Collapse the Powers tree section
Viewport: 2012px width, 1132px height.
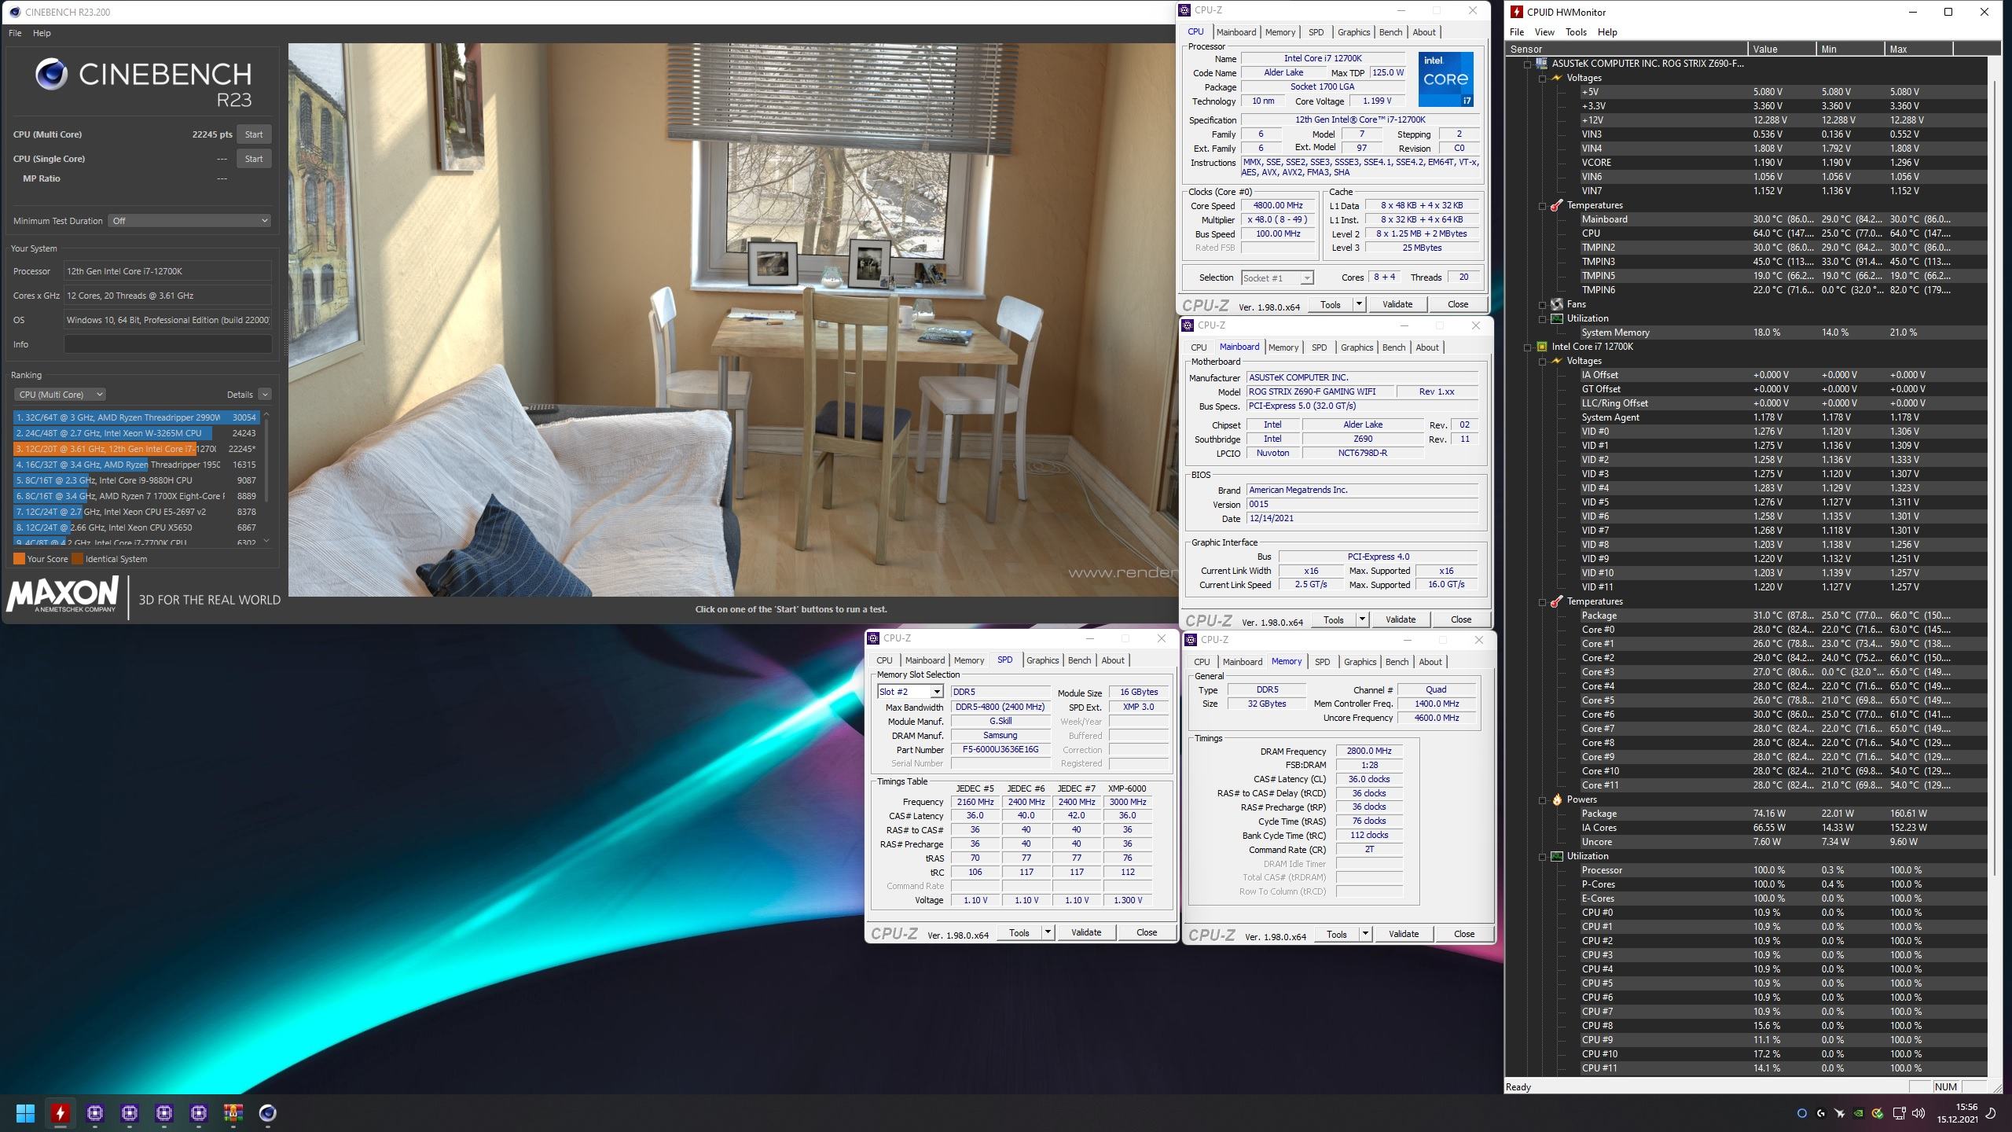[1542, 799]
